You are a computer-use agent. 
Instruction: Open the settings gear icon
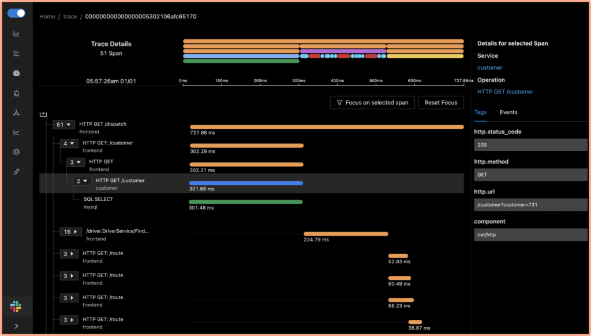16,152
